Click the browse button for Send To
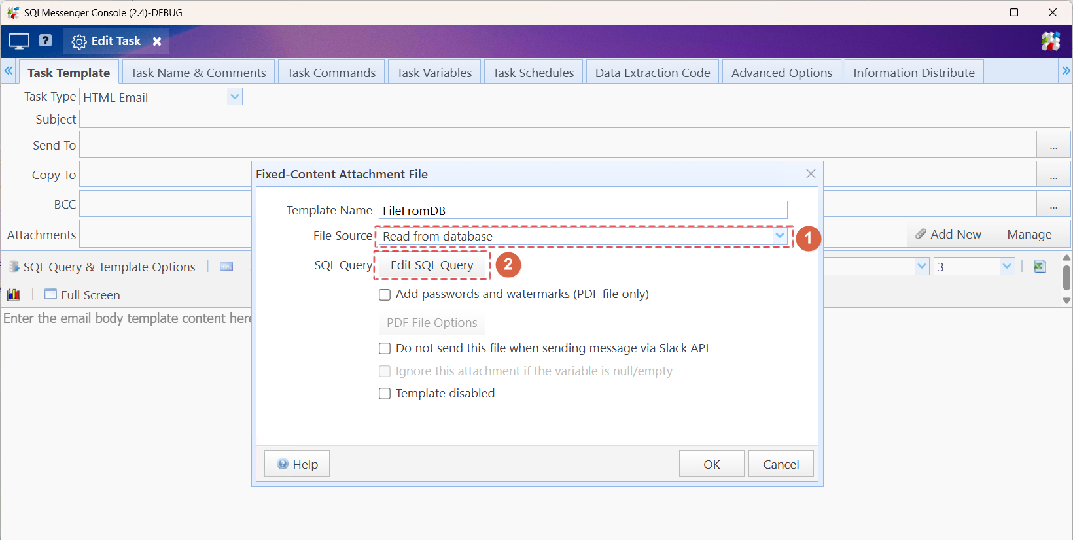The width and height of the screenshot is (1073, 540). tap(1053, 145)
